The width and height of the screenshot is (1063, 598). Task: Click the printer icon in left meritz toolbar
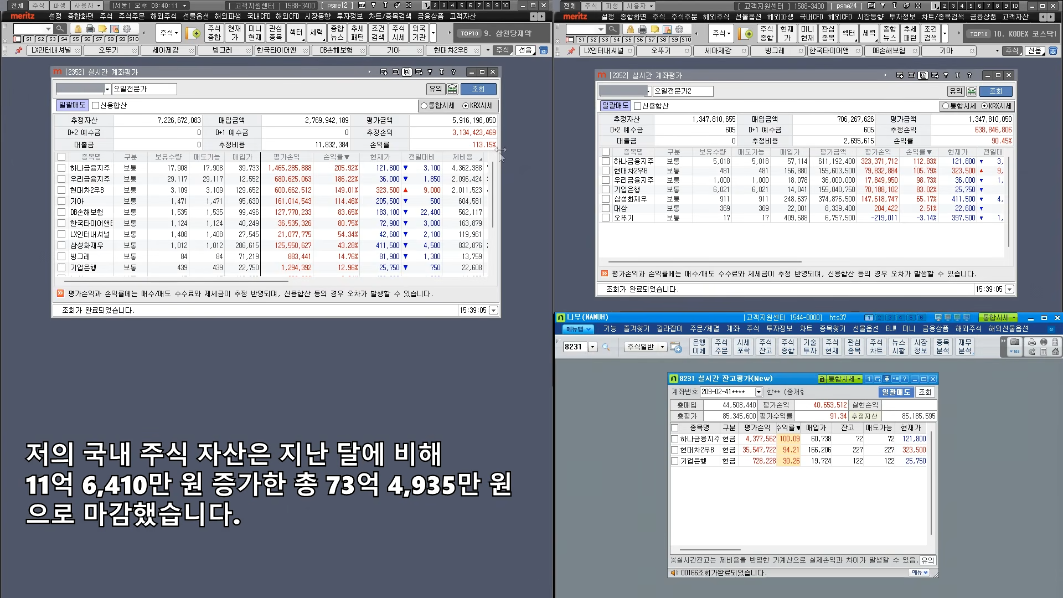(x=90, y=29)
